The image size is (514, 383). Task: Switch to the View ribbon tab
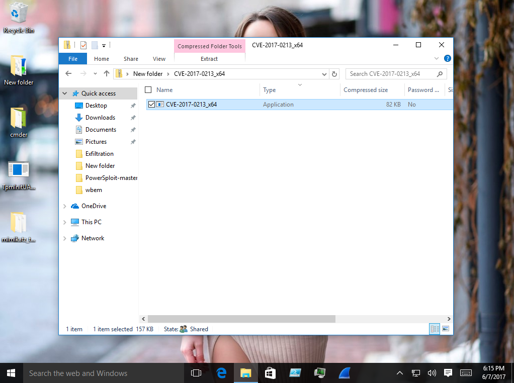[x=159, y=59]
